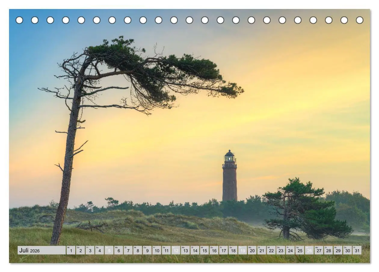Image resolution: width=379 pixels, height=272 pixels.
Task: Select day 30 (Do) cell
Action: [348, 250]
